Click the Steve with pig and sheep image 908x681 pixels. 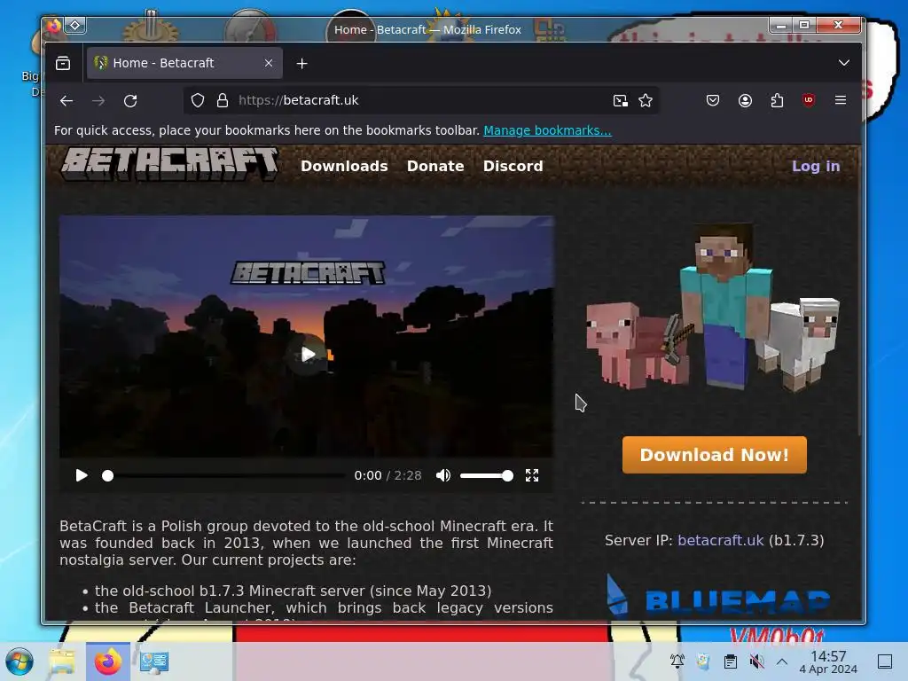coord(713,307)
